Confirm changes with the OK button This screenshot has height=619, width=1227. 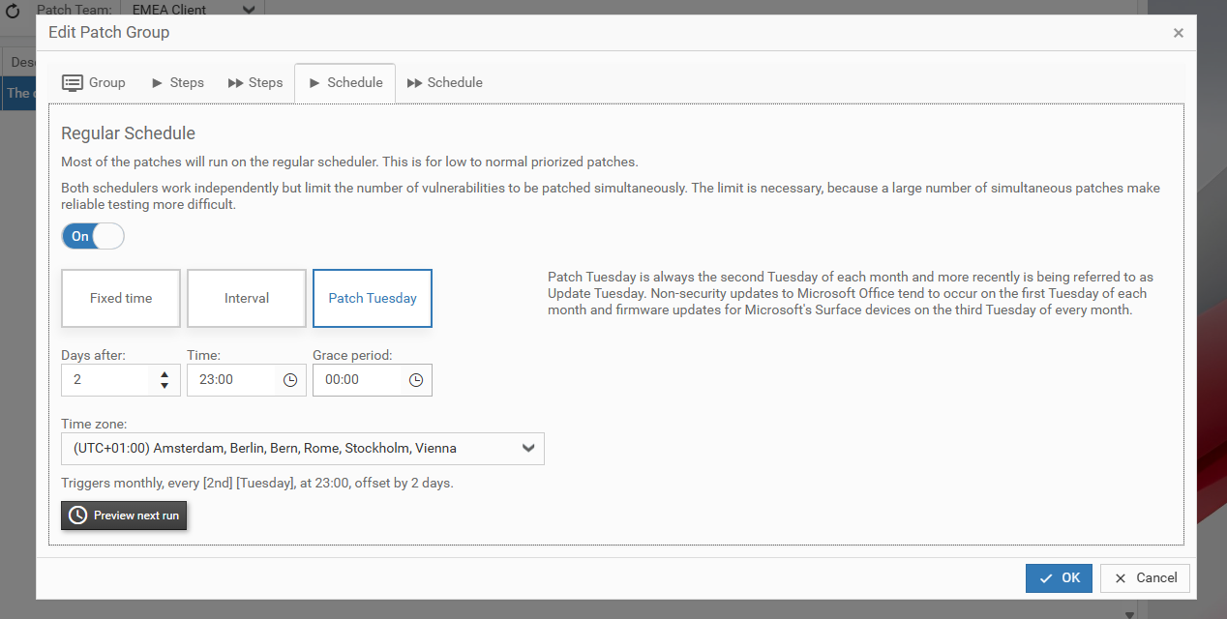click(1059, 577)
